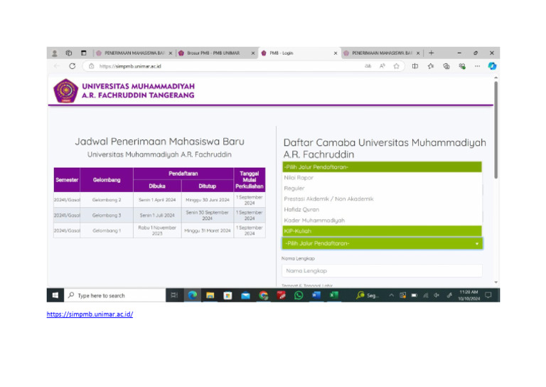Click the Senin 1 April 2024 cell

[157, 200]
